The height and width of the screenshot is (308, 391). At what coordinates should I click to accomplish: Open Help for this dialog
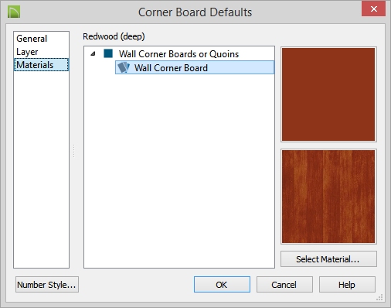[x=347, y=285]
